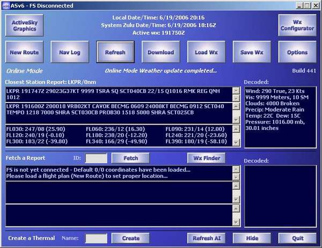Image resolution: width=322 pixels, height=248 pixels.
Task: Click the New Route button
Action: click(x=24, y=52)
